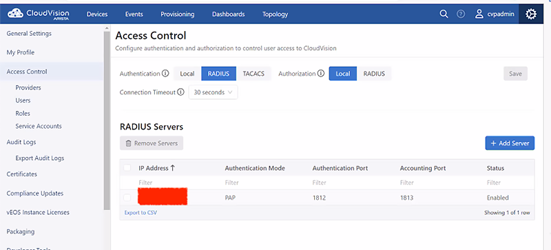Open the 30 seconds timeout dropdown

pos(213,92)
